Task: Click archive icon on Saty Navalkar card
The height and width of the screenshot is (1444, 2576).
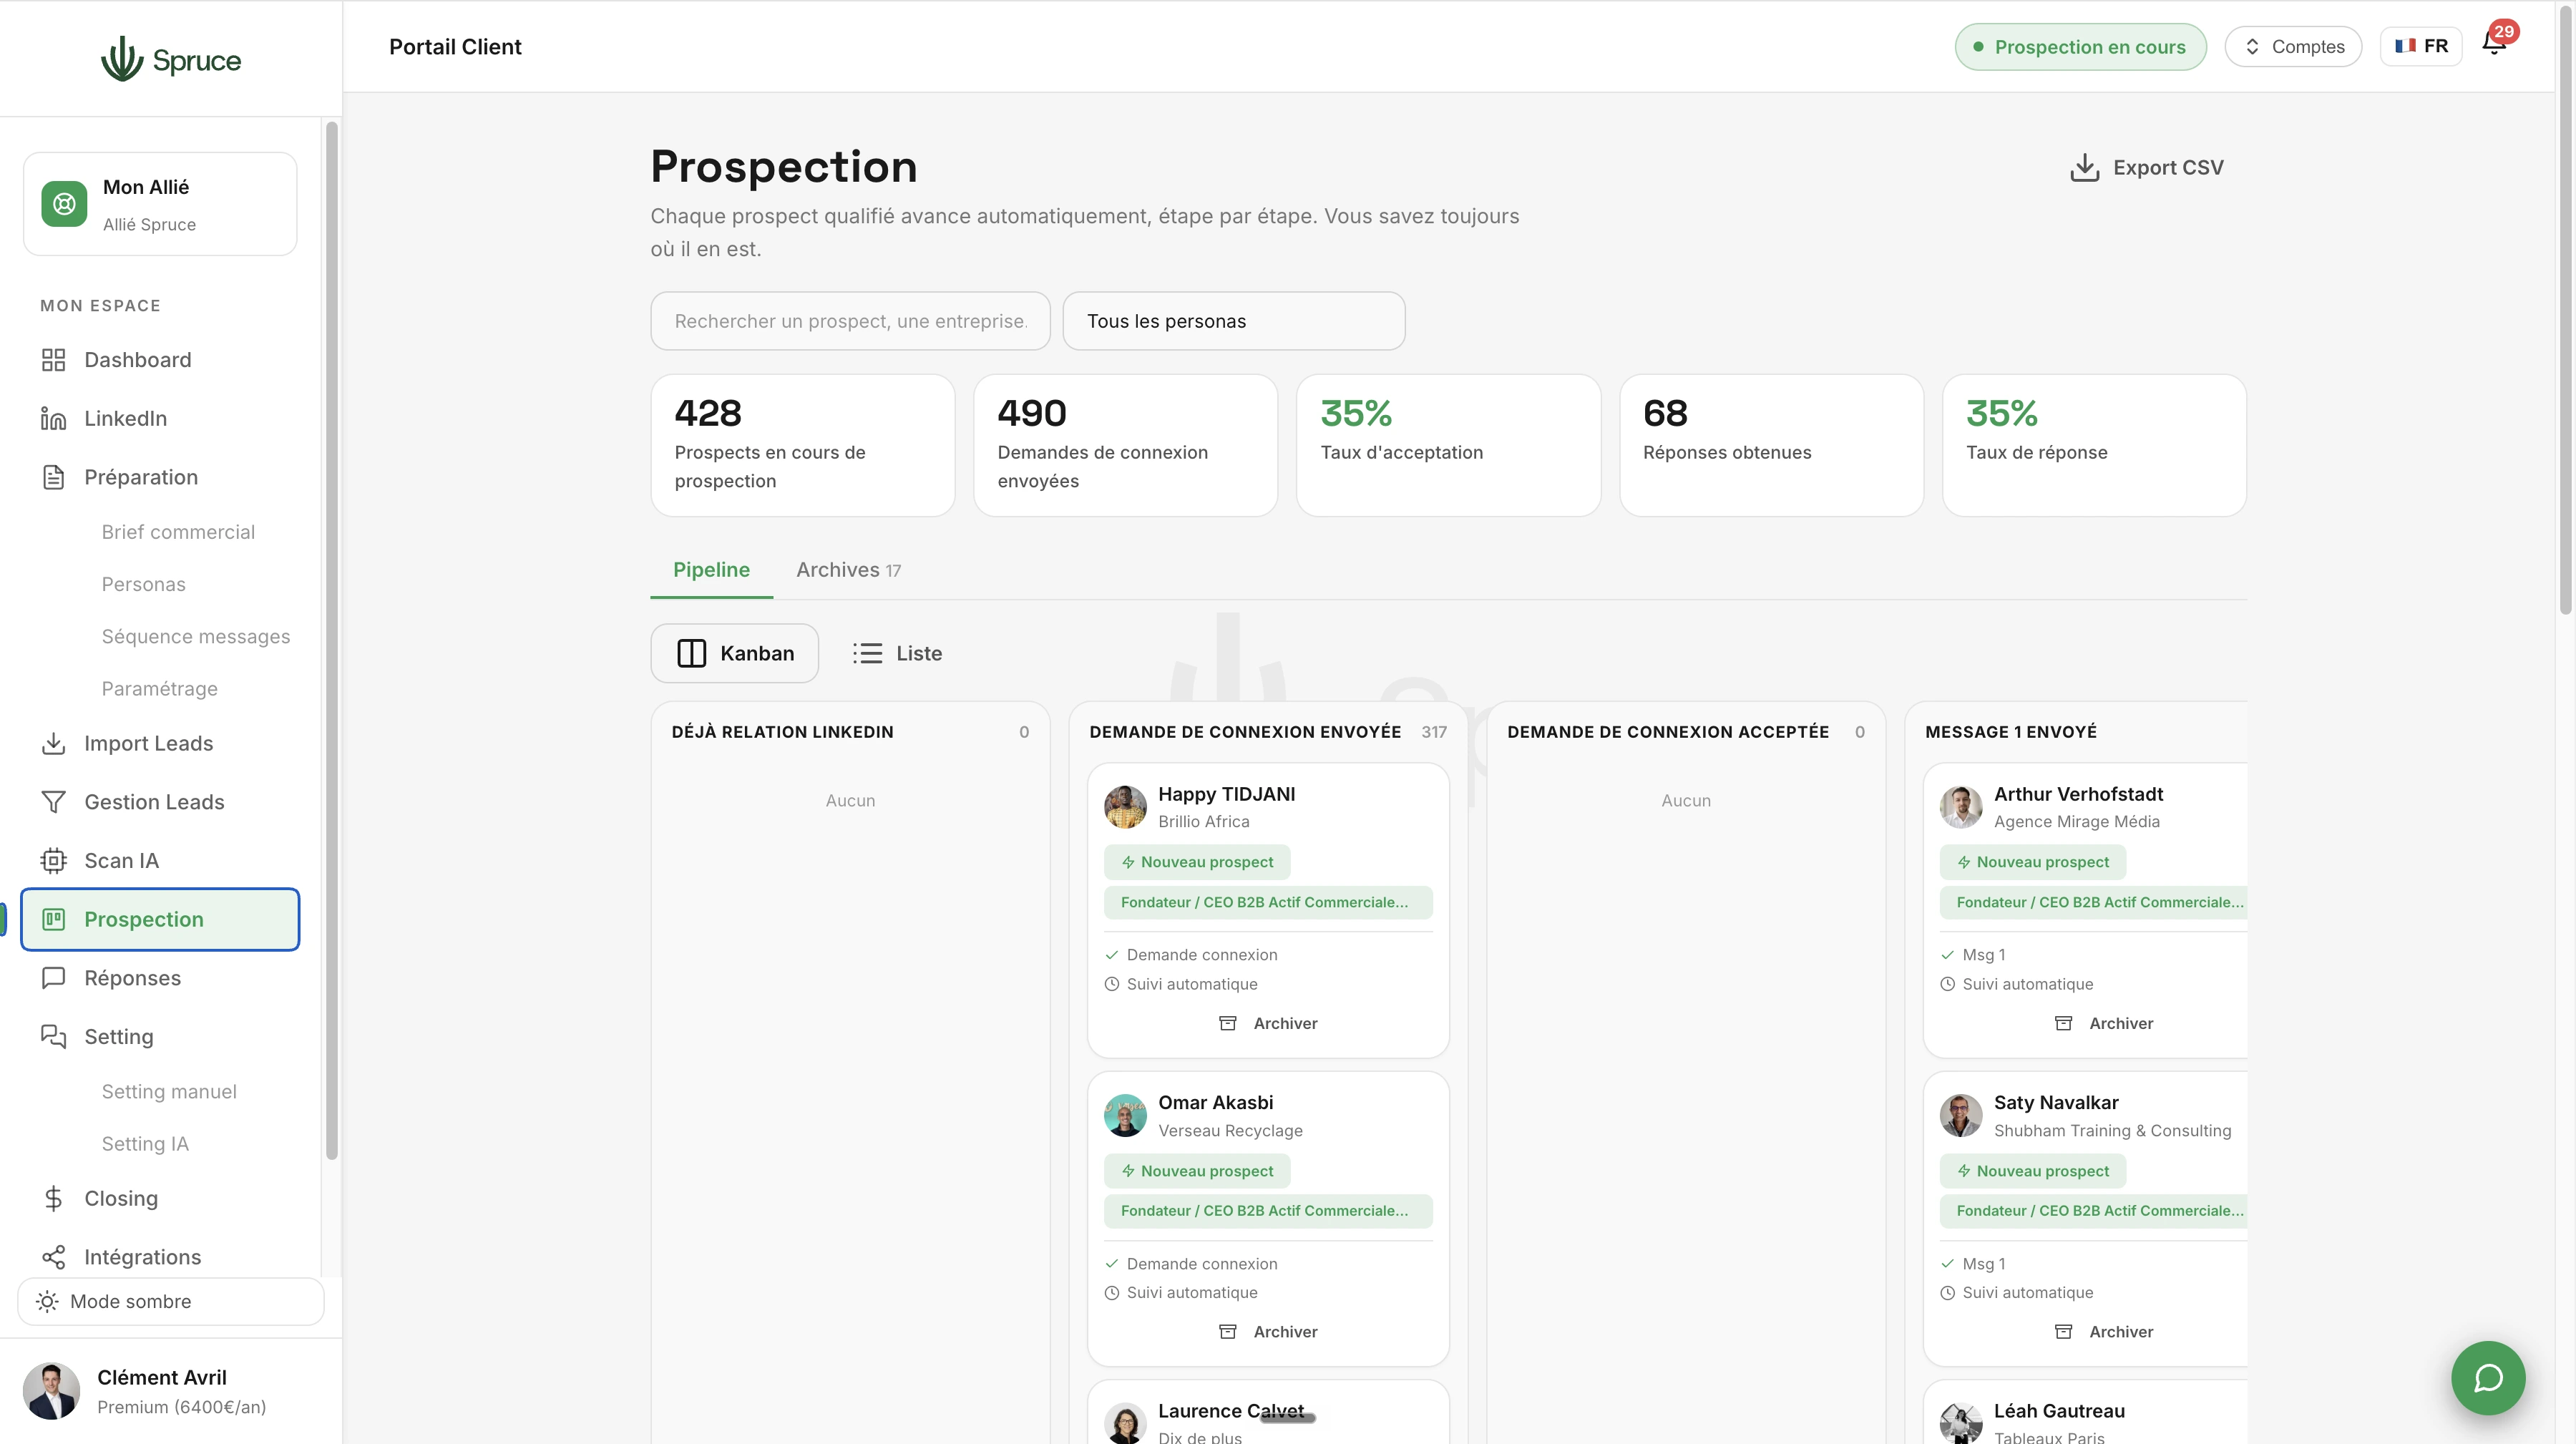Action: tap(2063, 1332)
